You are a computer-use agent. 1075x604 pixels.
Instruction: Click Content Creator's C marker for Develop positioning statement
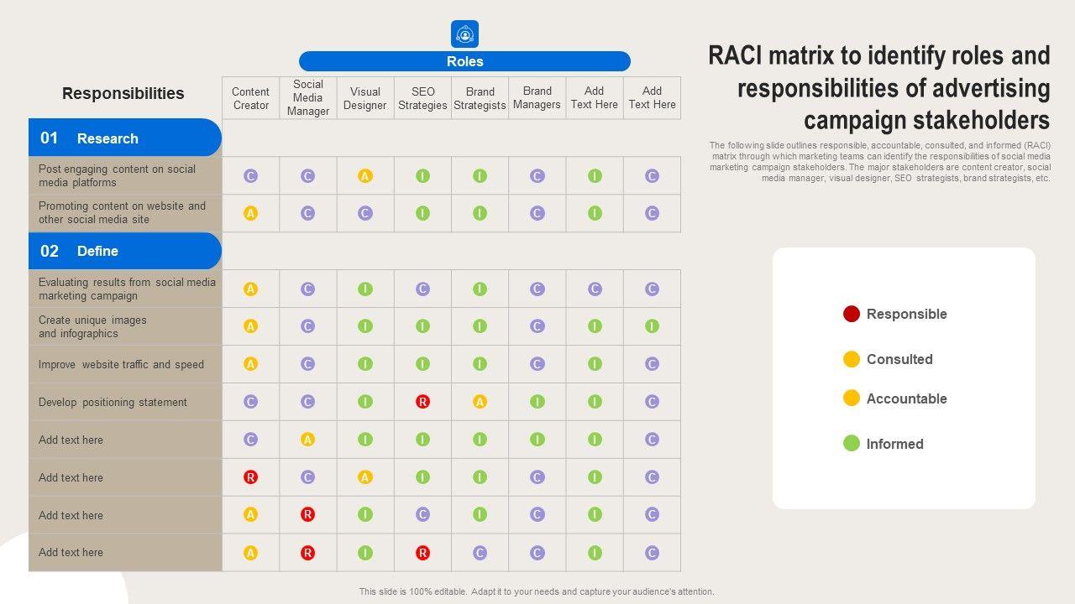tap(250, 402)
